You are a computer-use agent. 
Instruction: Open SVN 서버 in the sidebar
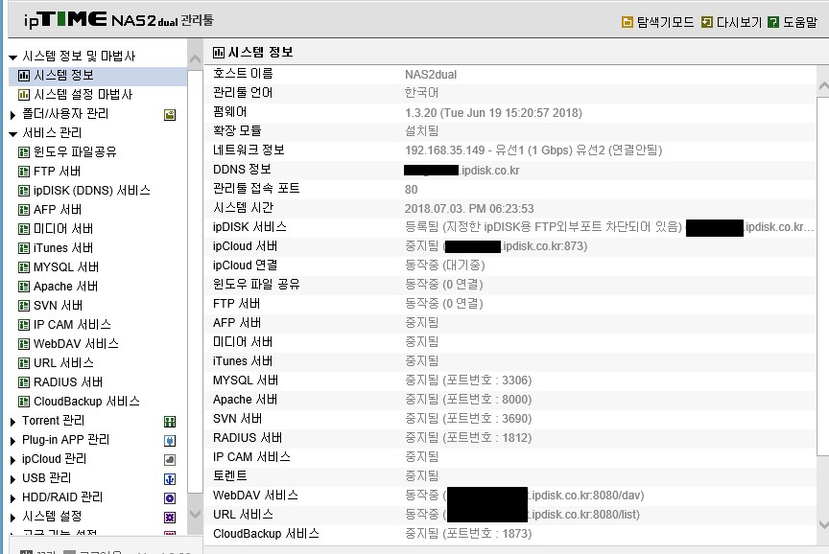coord(59,306)
